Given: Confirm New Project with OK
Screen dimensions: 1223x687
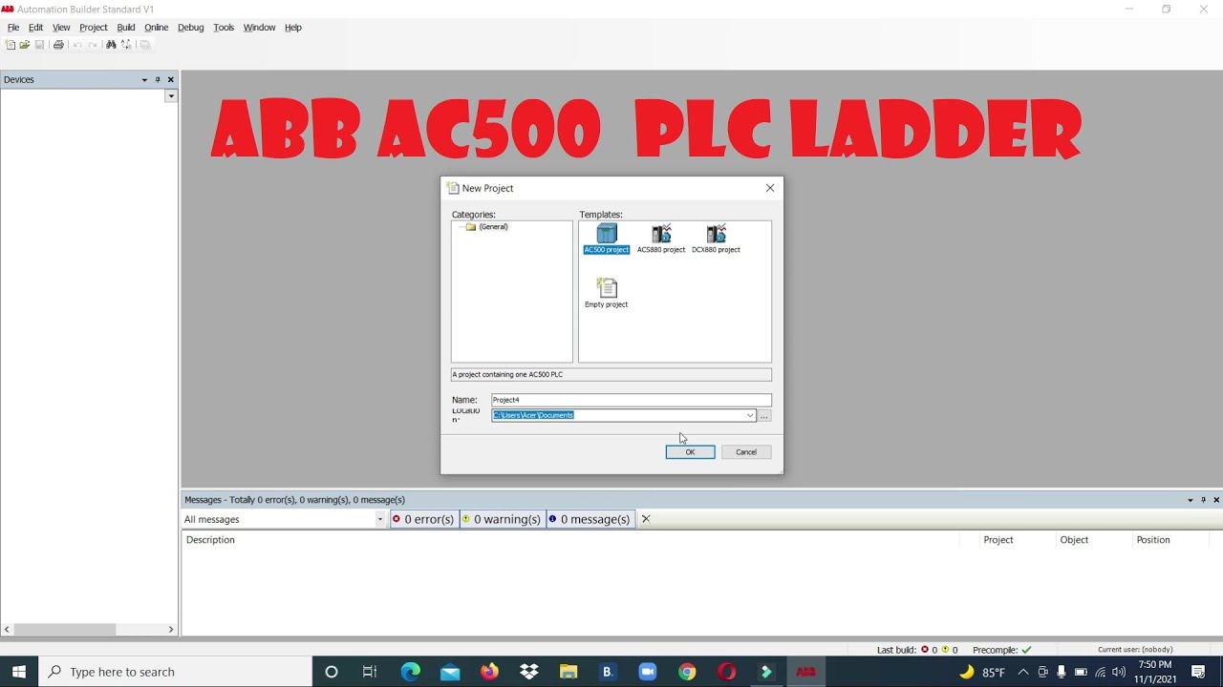Looking at the screenshot, I should 690,452.
